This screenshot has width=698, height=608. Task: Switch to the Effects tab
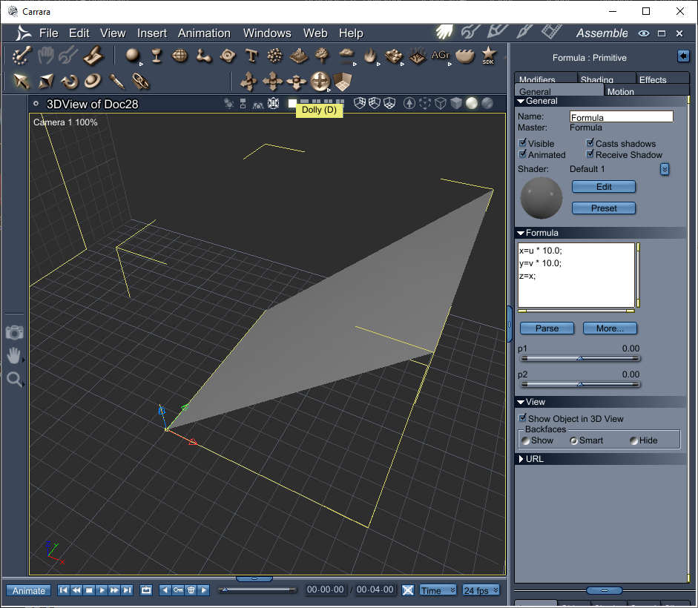pyautogui.click(x=653, y=79)
